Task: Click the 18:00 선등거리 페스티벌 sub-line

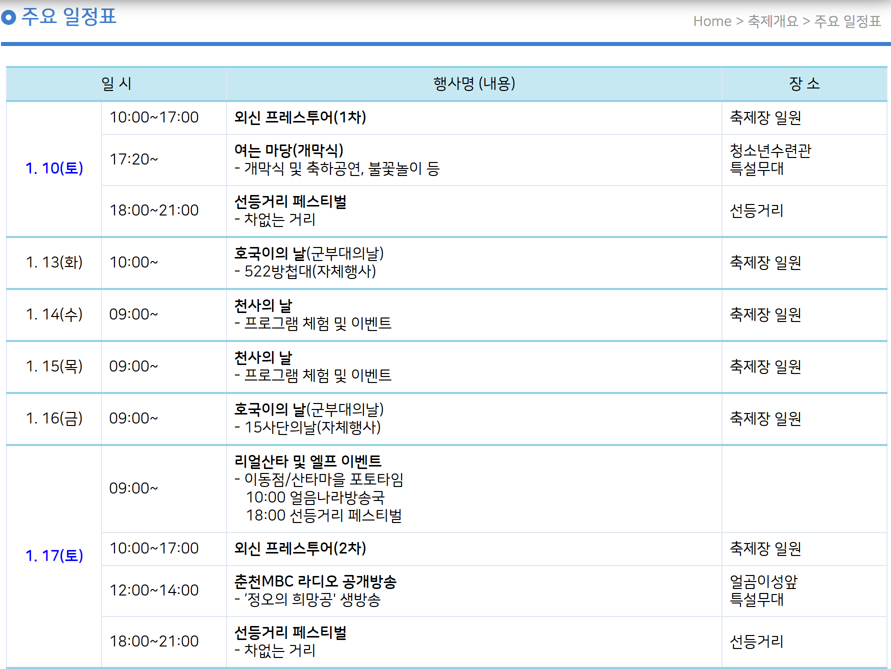Action: click(x=324, y=515)
